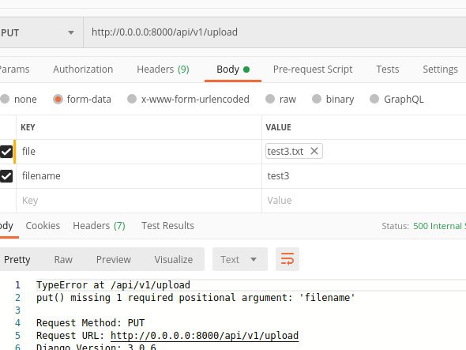The width and height of the screenshot is (466, 350).
Task: Click the 500 Internal status text
Action: point(439,226)
